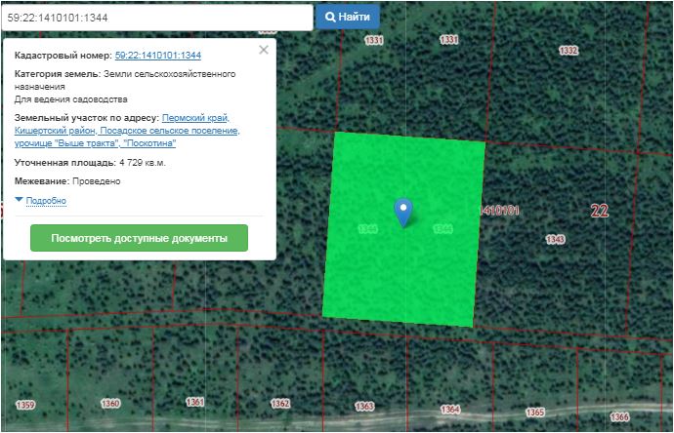Select parcel 1360 on the map
This screenshot has height=433, width=674.
coord(110,404)
